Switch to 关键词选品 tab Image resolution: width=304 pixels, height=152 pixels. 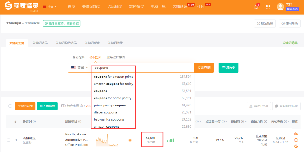coord(40,43)
